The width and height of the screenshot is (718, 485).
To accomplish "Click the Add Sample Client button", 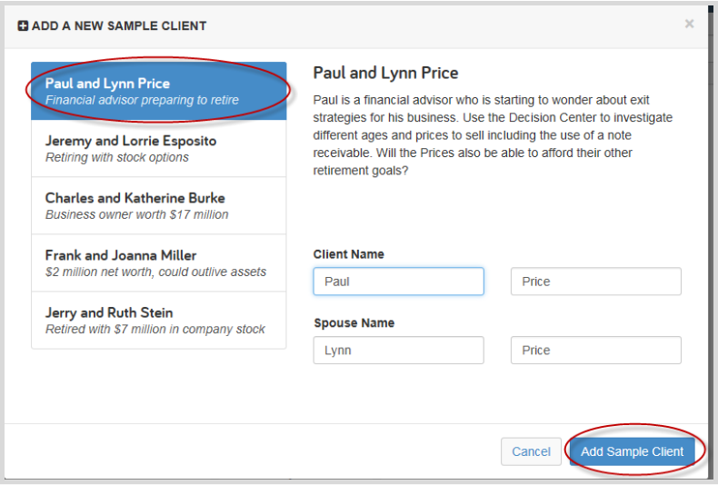I will pyautogui.click(x=632, y=451).
